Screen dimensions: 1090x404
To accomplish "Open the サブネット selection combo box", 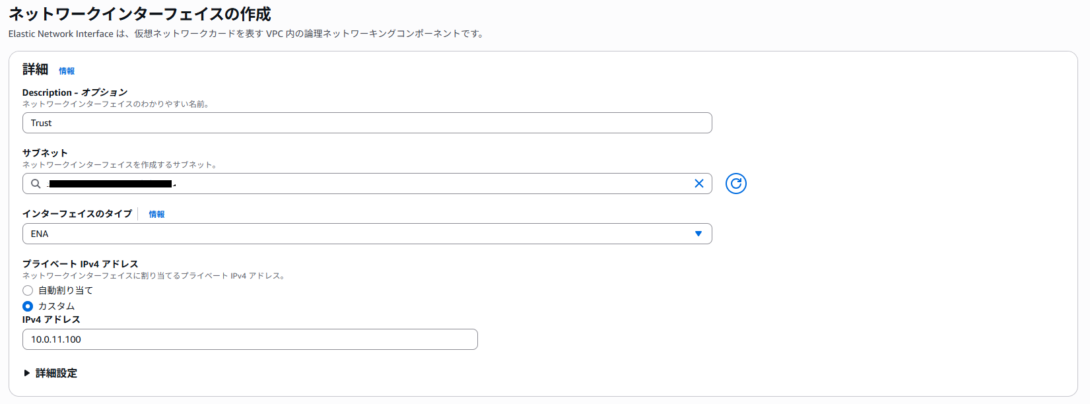I will (367, 184).
